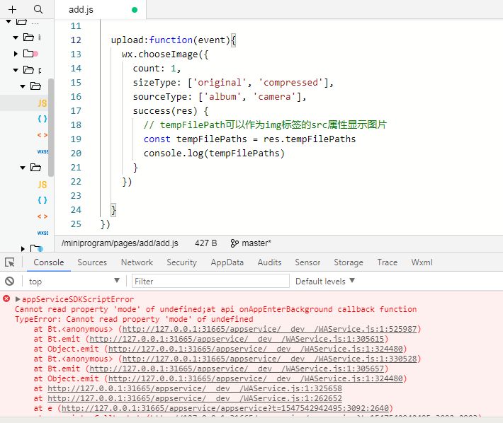
Task: Select the first wxss file in tree
Action: click(43, 151)
